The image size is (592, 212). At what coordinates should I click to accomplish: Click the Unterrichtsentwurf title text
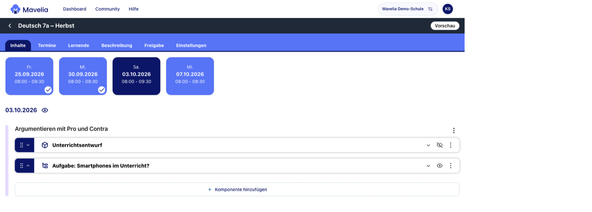coord(77,145)
